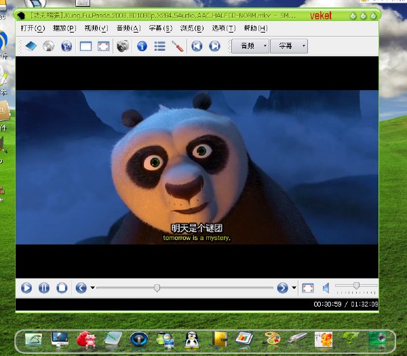407x356 pixels.
Task: Launch the green camera dock icon
Action: [377, 339]
